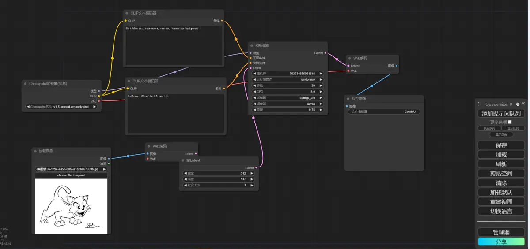Click choose file to upload button
530x249 pixels.
[x=71, y=175]
